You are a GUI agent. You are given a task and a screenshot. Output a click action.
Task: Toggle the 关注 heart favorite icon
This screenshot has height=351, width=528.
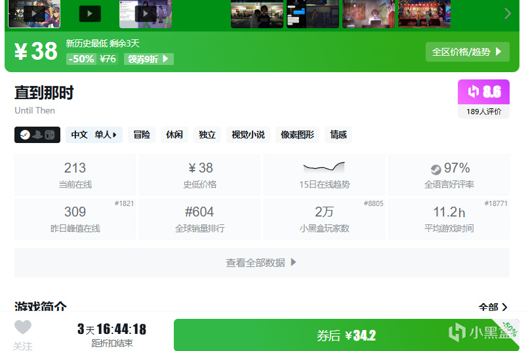pyautogui.click(x=23, y=327)
